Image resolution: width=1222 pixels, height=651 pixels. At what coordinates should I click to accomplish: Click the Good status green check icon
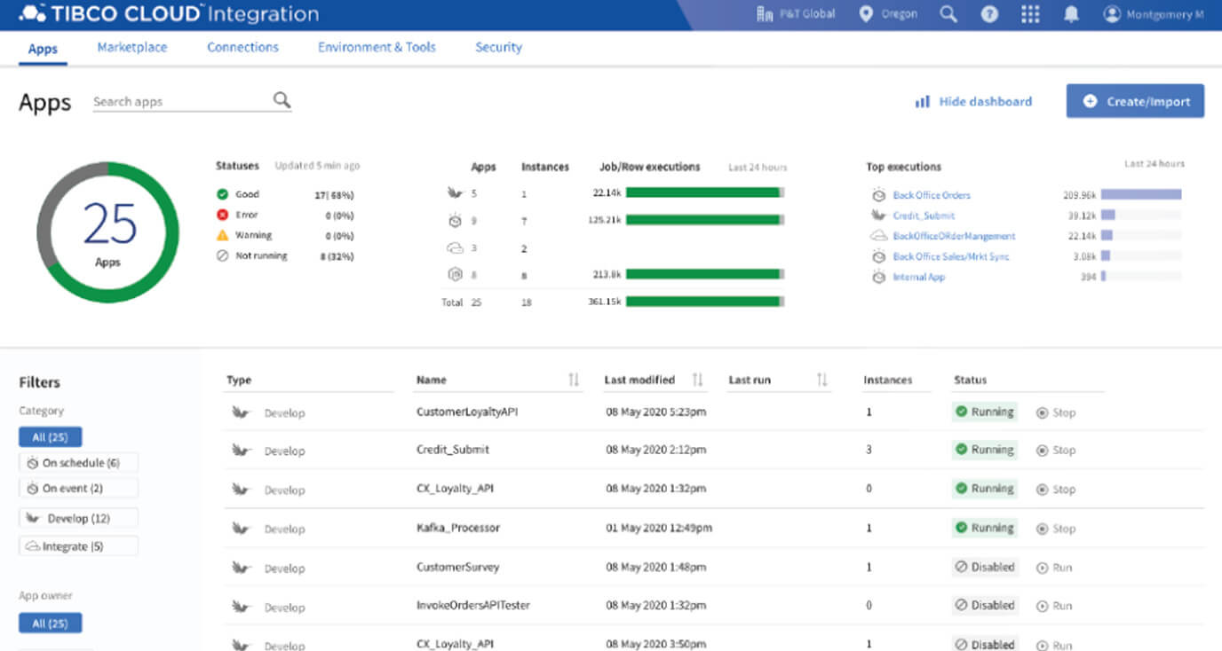pyautogui.click(x=223, y=194)
